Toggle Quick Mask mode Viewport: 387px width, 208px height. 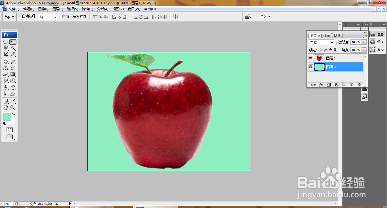pos(10,130)
